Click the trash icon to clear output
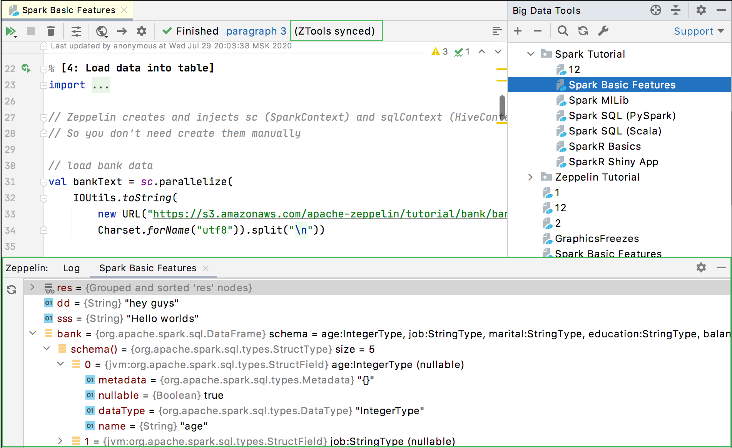 pyautogui.click(x=50, y=31)
